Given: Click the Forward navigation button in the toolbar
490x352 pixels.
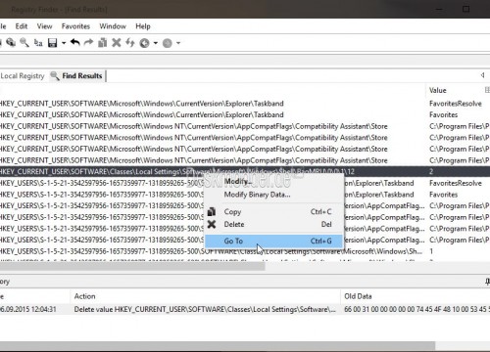Looking at the screenshot, I should click(x=168, y=43).
